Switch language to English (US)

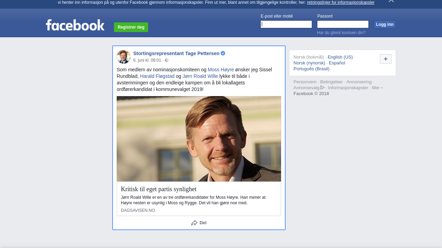(340, 57)
